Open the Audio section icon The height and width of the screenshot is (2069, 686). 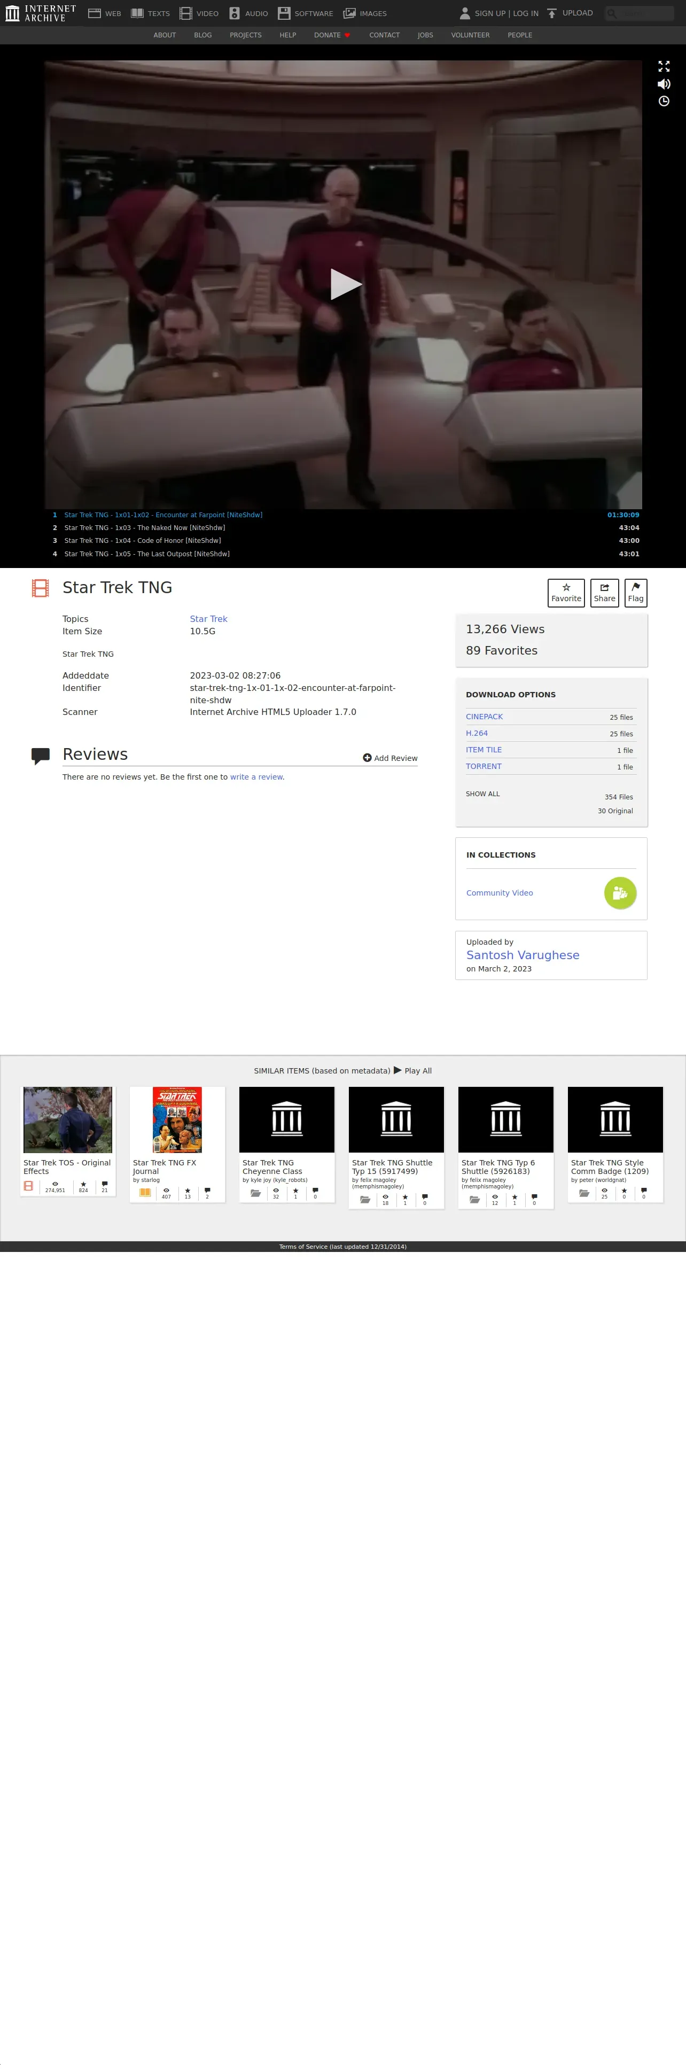click(235, 13)
